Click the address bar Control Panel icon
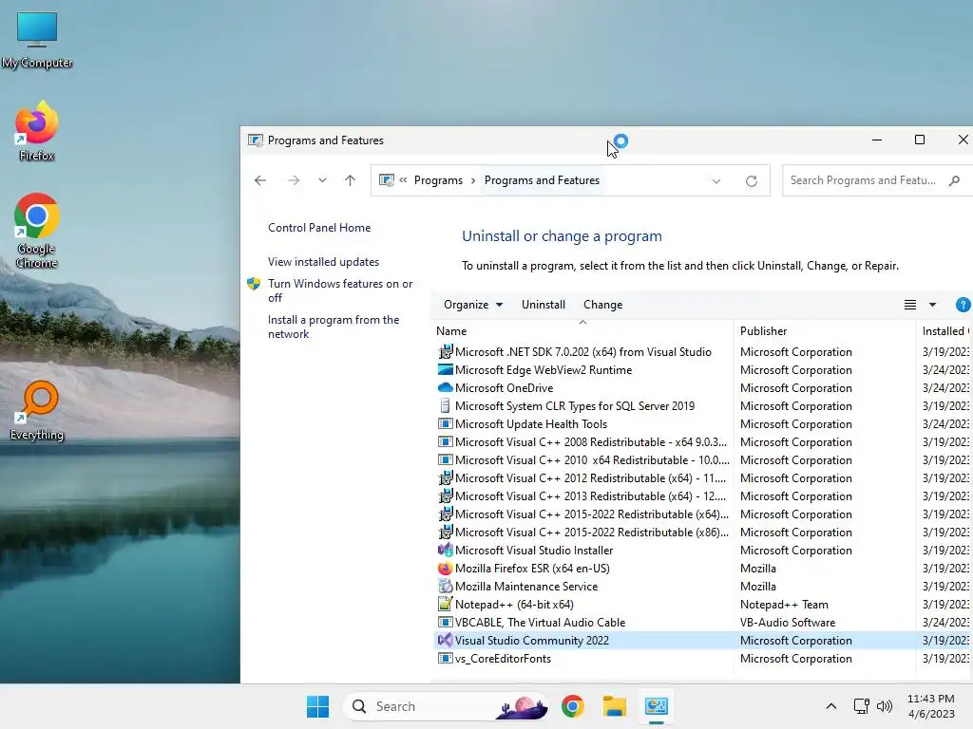Screen dimensions: 973x729 387,180
